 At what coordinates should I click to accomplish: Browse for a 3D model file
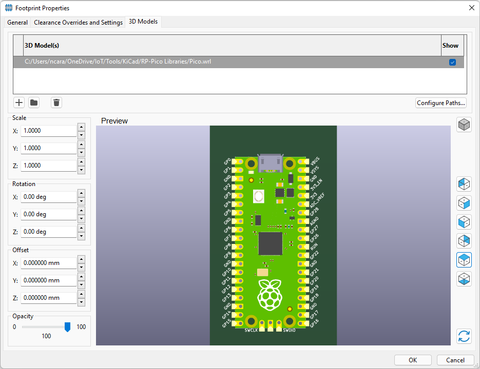[x=33, y=102]
